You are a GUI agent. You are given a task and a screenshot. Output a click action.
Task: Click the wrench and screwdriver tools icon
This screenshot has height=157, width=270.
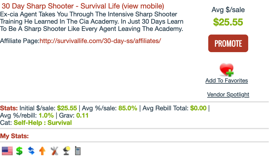click(x=54, y=151)
